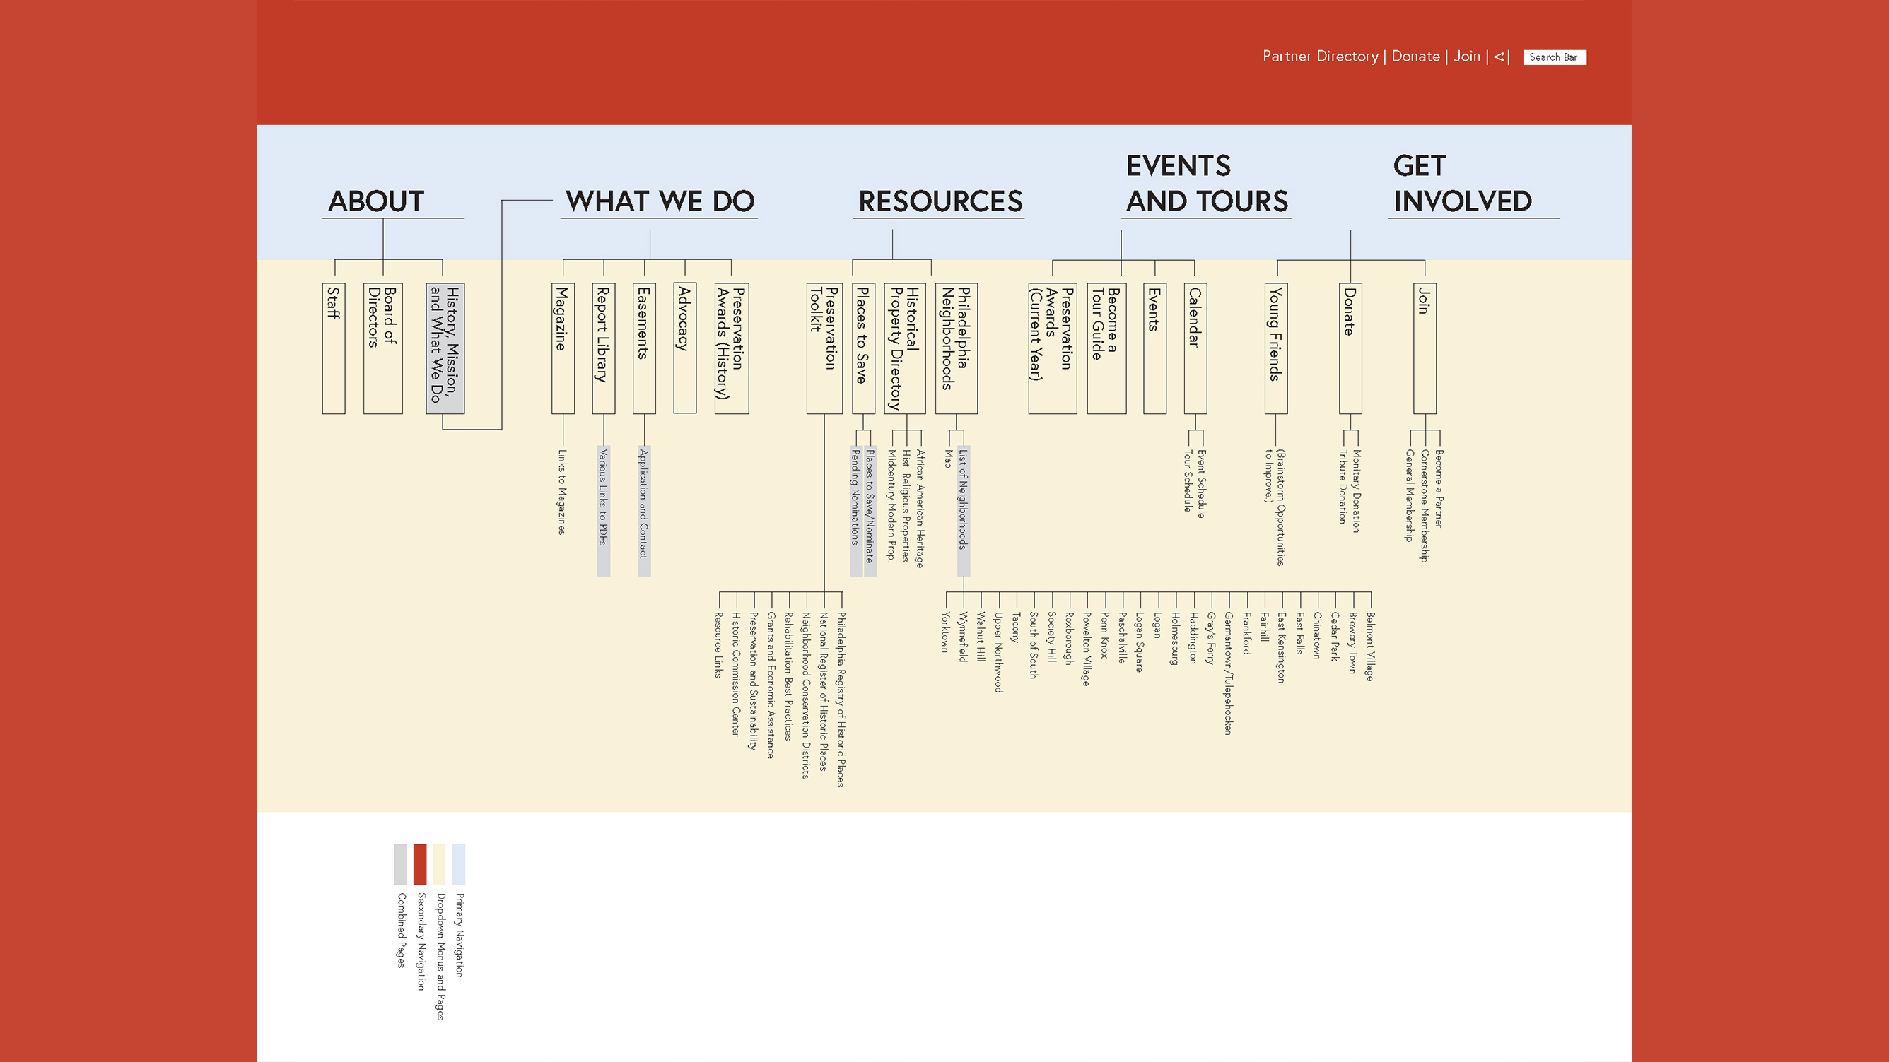This screenshot has width=1889, height=1062.
Task: Click the share icon in top bar
Action: click(1499, 57)
